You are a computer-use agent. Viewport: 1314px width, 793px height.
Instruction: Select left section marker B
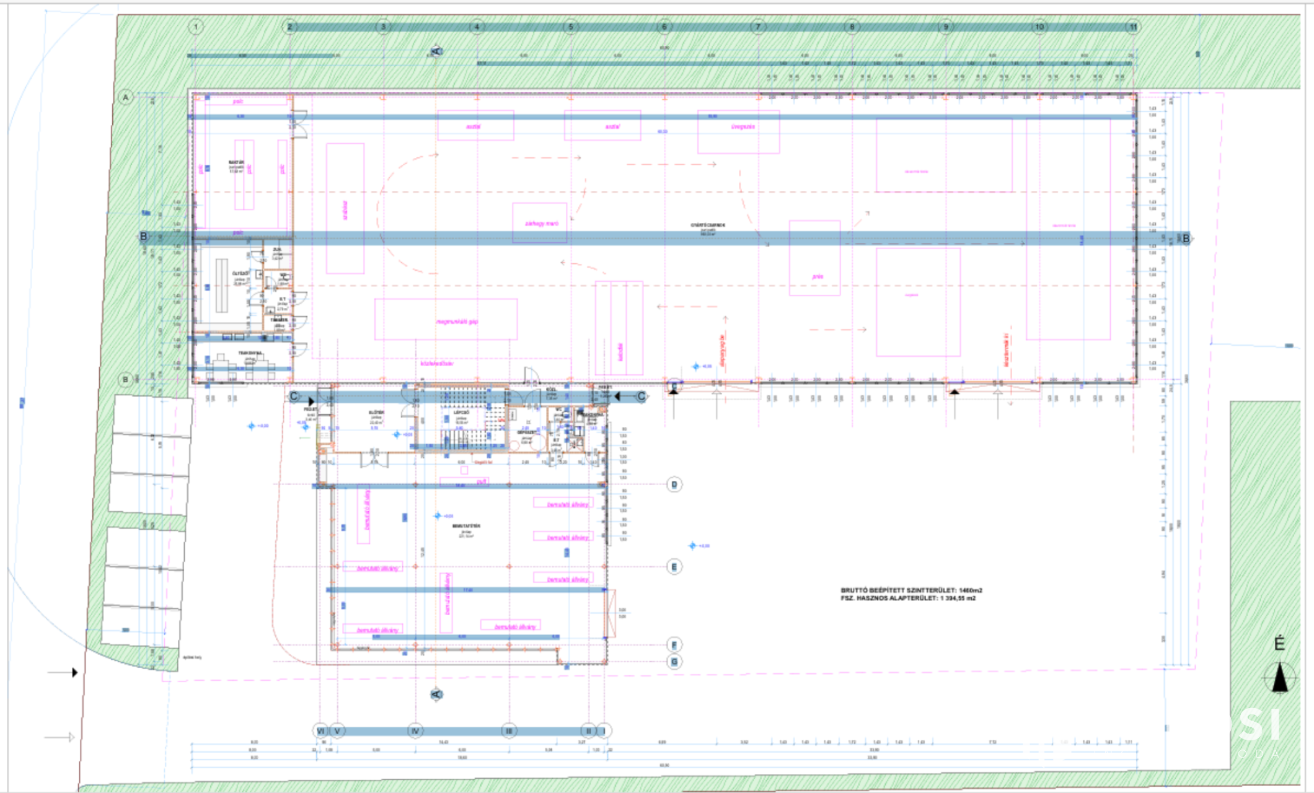[144, 237]
